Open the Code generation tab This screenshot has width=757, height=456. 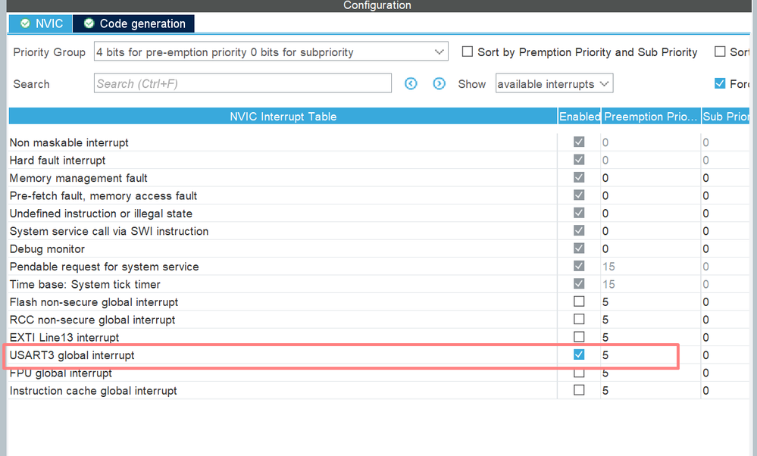tap(133, 23)
